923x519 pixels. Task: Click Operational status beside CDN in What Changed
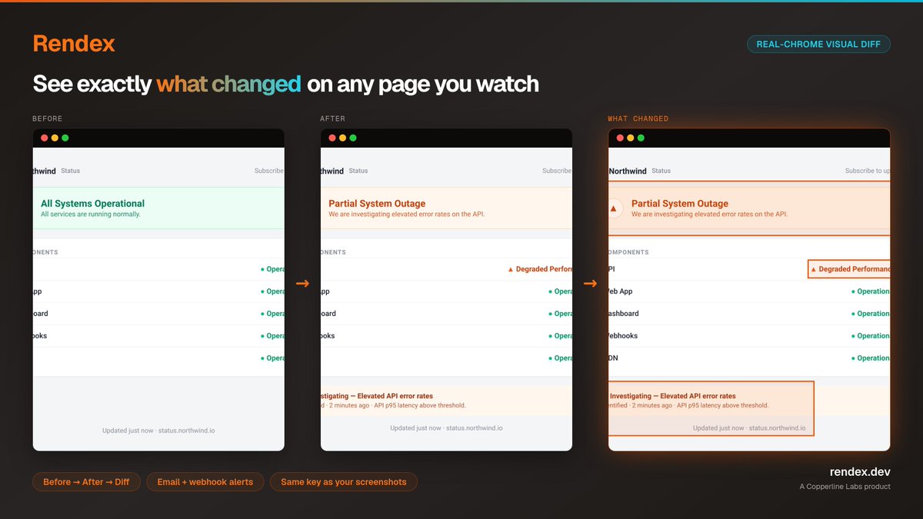(x=871, y=358)
